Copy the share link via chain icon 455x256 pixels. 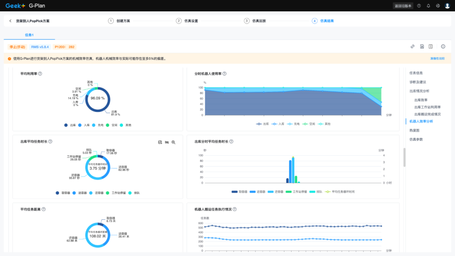point(413,47)
